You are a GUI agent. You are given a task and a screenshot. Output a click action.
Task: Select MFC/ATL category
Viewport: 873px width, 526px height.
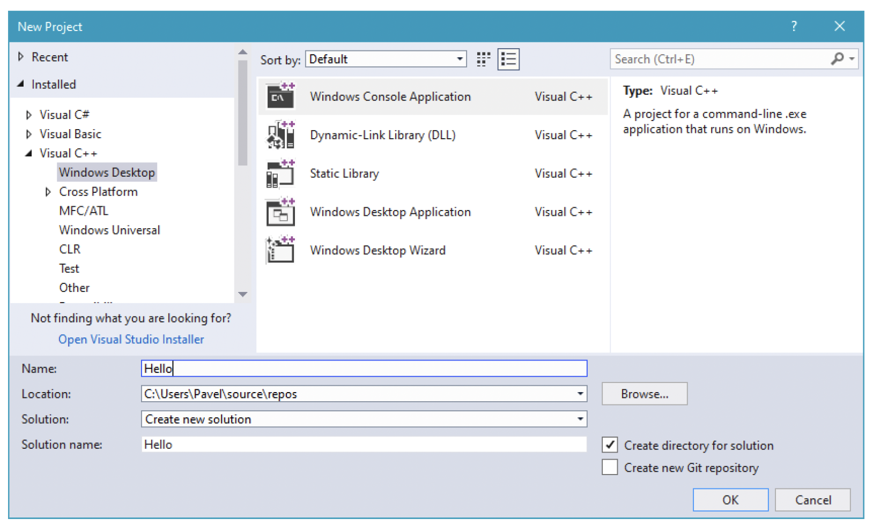84,211
